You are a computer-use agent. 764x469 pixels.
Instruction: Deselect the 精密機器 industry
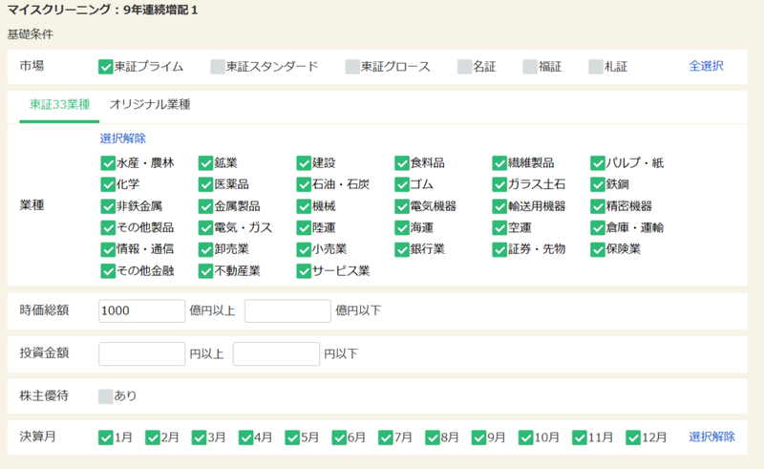[x=598, y=206]
